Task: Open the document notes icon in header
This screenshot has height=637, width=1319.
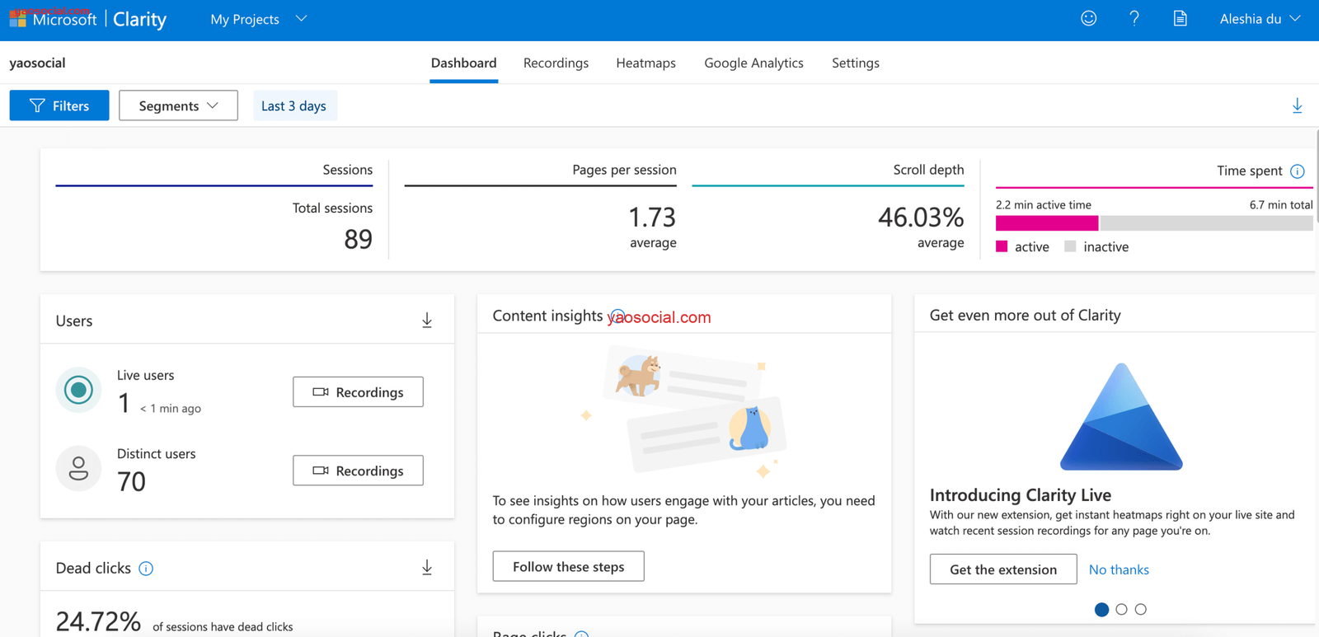Action: coord(1180,18)
